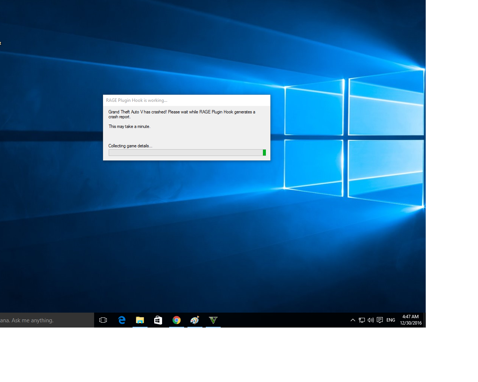Image resolution: width=478 pixels, height=382 pixels.
Task: Open the clock and calendar flyout
Action: point(410,320)
